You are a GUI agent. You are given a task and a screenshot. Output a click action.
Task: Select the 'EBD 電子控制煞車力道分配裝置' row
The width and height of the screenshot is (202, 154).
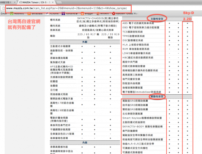pos(157,27)
